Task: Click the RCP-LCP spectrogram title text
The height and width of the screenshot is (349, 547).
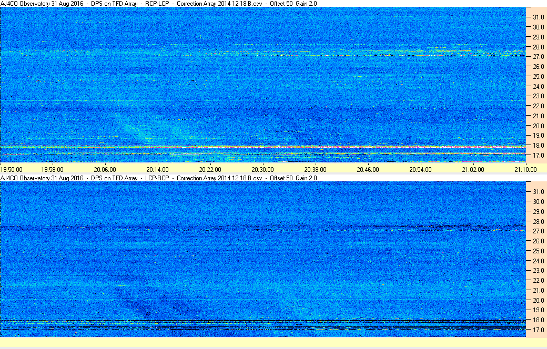Action: click(158, 4)
